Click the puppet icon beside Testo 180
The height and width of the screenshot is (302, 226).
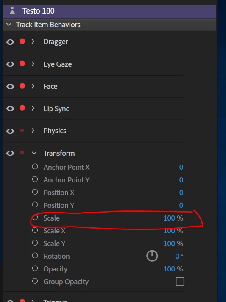(12, 11)
